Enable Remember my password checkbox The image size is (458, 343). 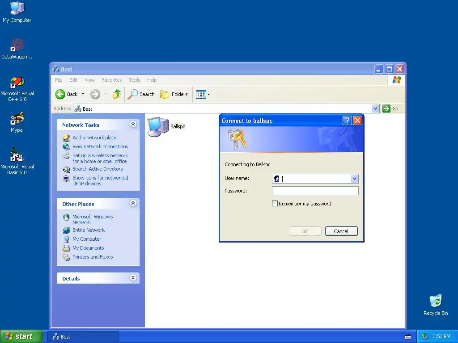[x=275, y=204]
